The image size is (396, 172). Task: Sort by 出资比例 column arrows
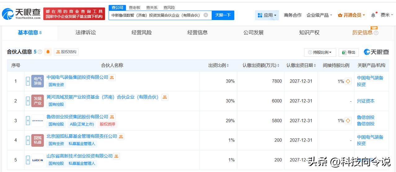pos(228,65)
